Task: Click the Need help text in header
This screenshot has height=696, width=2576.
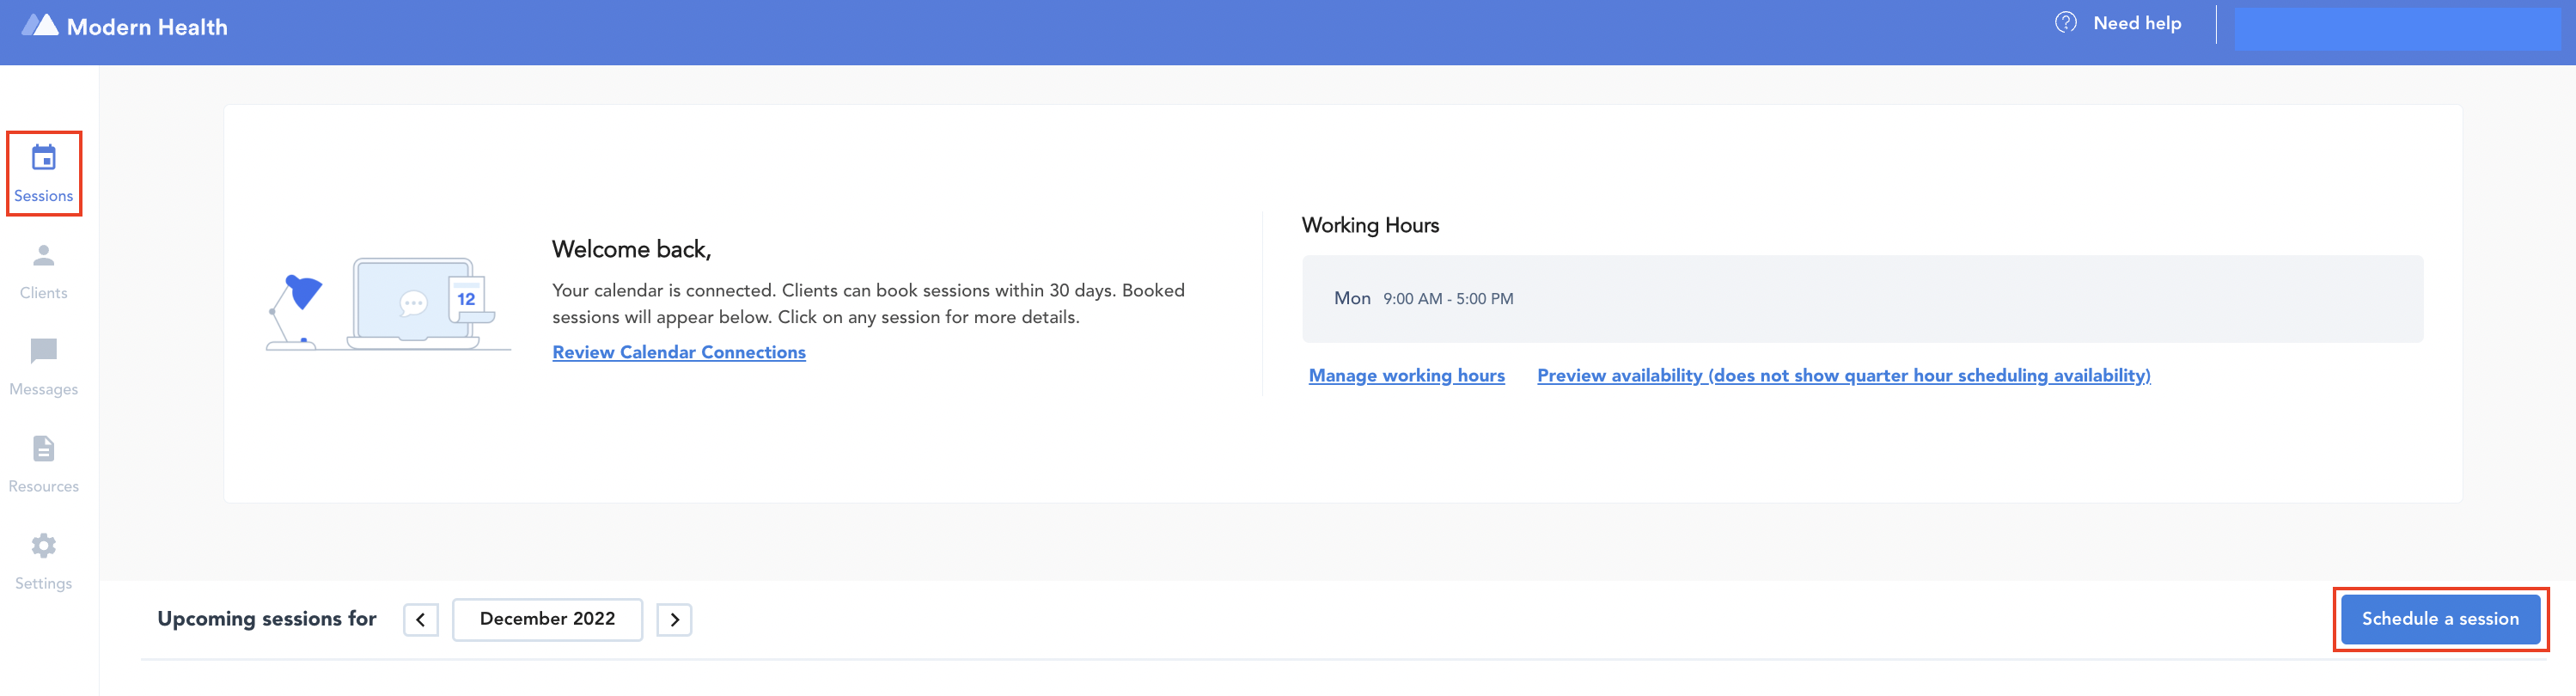Action: tap(2137, 23)
